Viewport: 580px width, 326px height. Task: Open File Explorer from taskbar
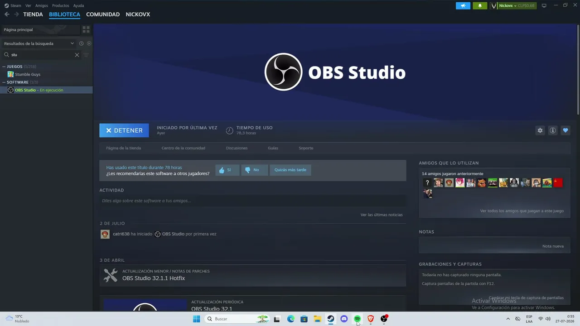[318, 319]
